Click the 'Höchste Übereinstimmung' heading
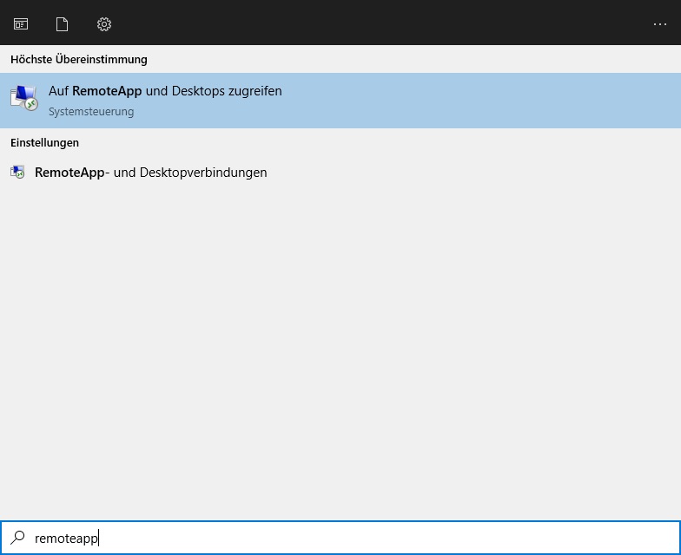The image size is (681, 555). pos(79,59)
